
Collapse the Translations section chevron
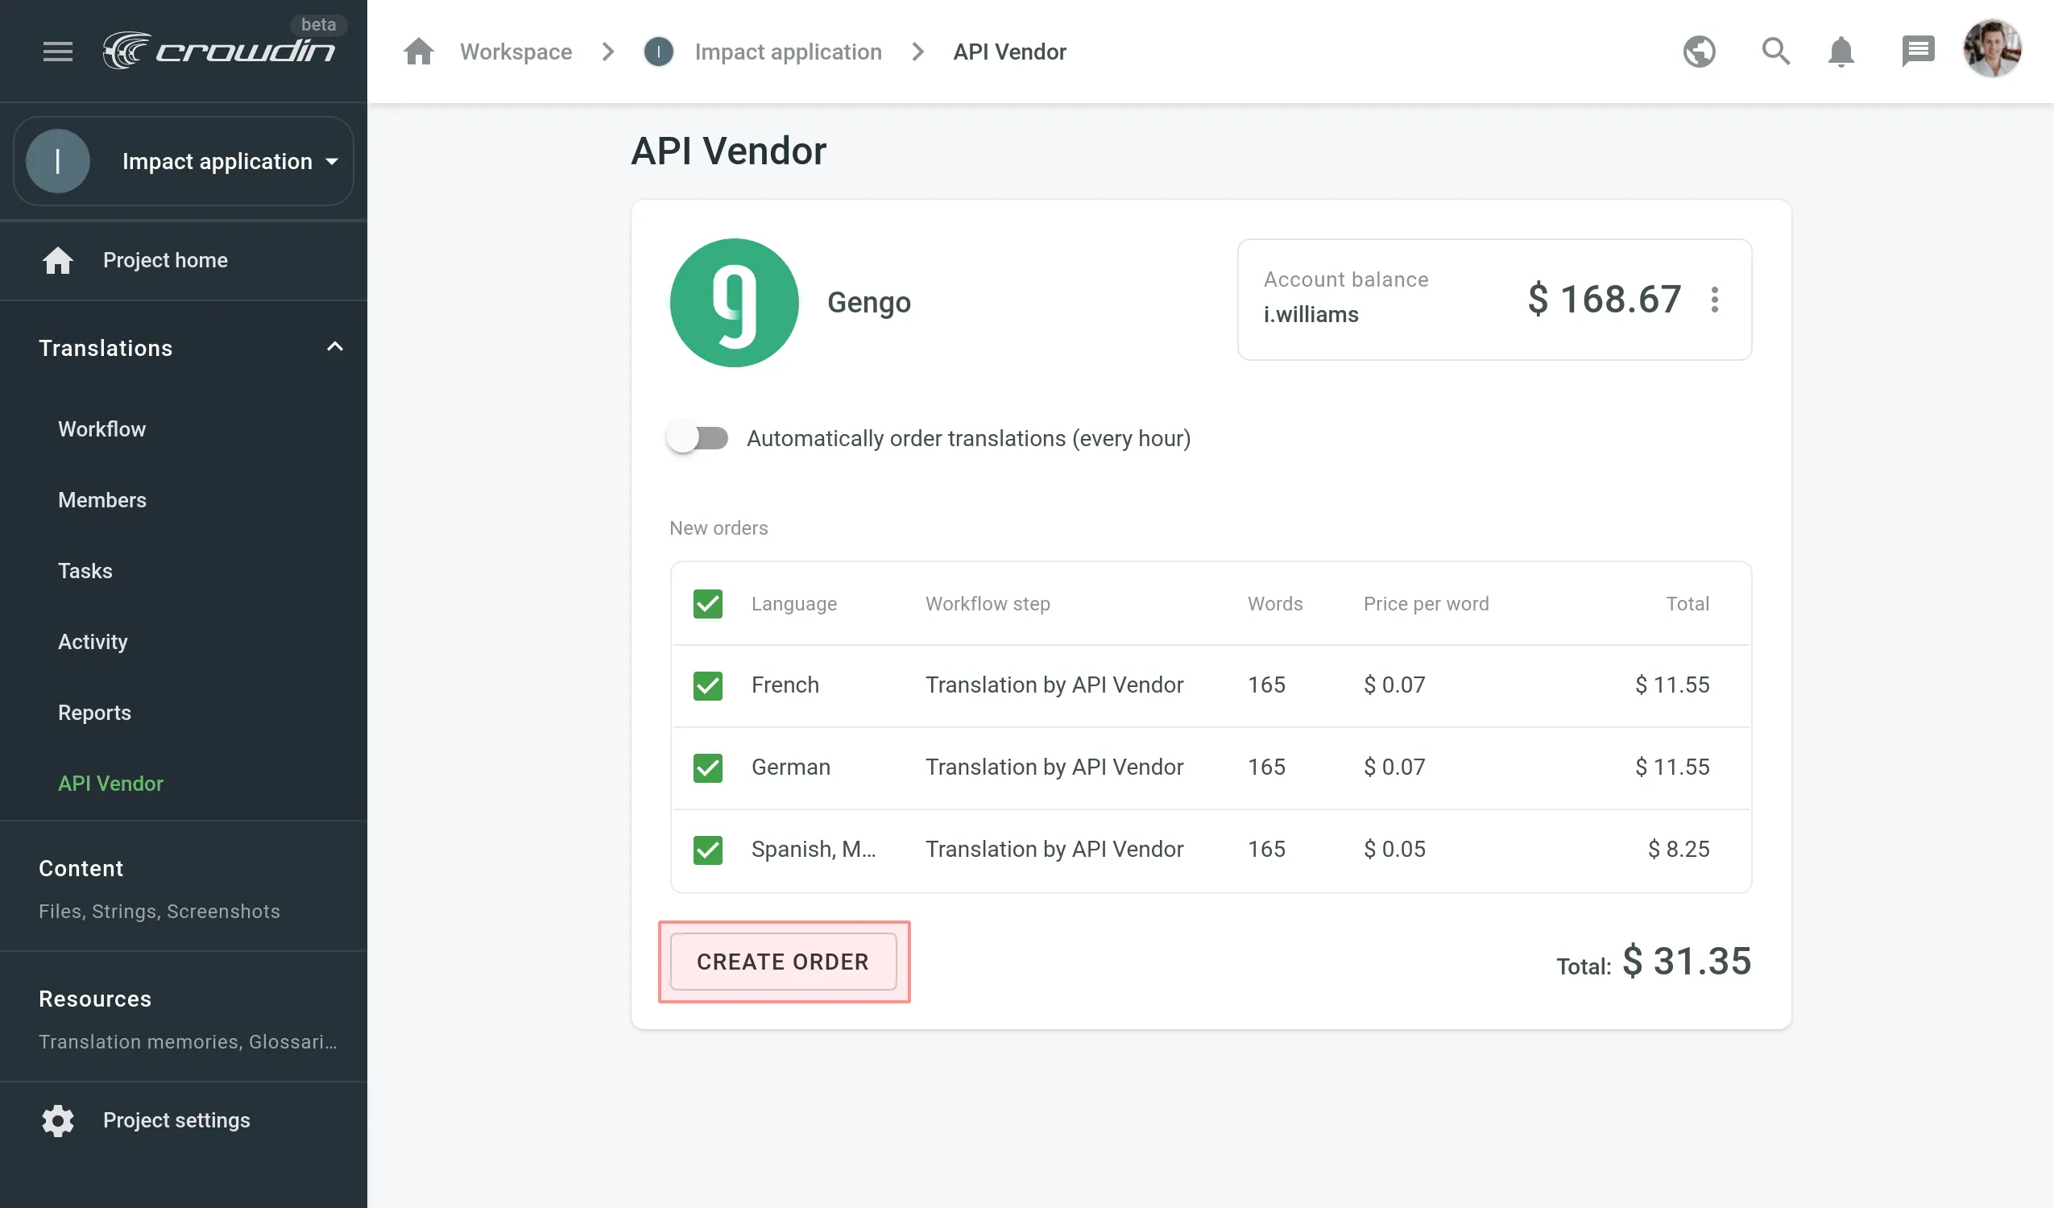pos(334,347)
